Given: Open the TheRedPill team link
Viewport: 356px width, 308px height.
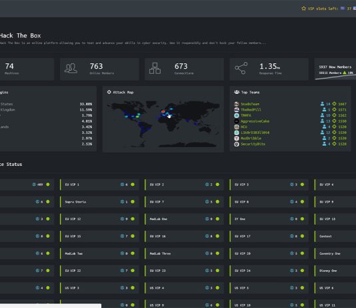Looking at the screenshot, I should pos(251,110).
